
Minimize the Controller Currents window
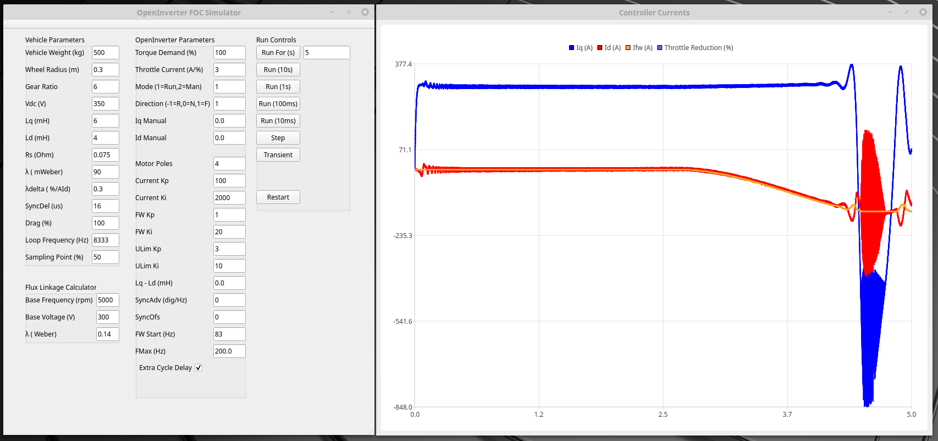point(890,12)
